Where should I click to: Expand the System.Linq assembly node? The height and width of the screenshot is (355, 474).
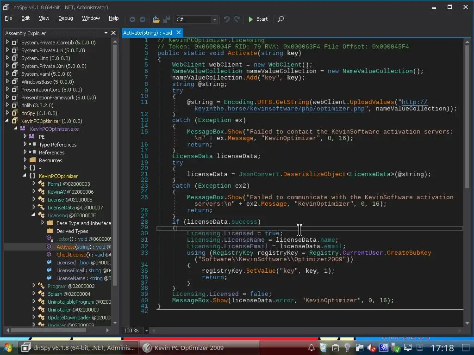coord(7,58)
